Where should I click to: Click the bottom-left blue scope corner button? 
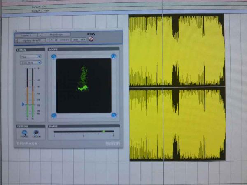[54, 116]
